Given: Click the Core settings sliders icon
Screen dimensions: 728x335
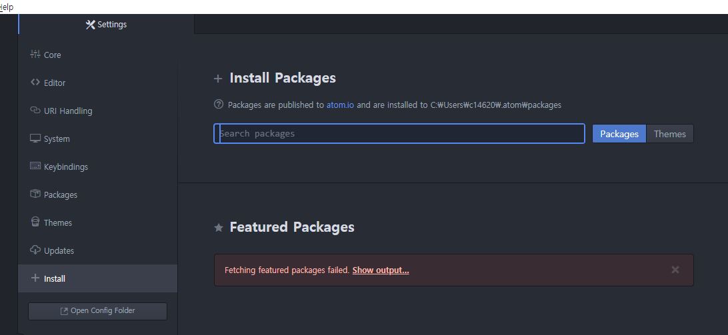Looking at the screenshot, I should point(35,55).
